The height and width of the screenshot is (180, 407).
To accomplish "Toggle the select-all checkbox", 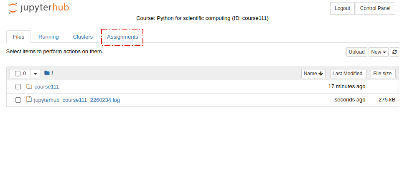I will 18,74.
